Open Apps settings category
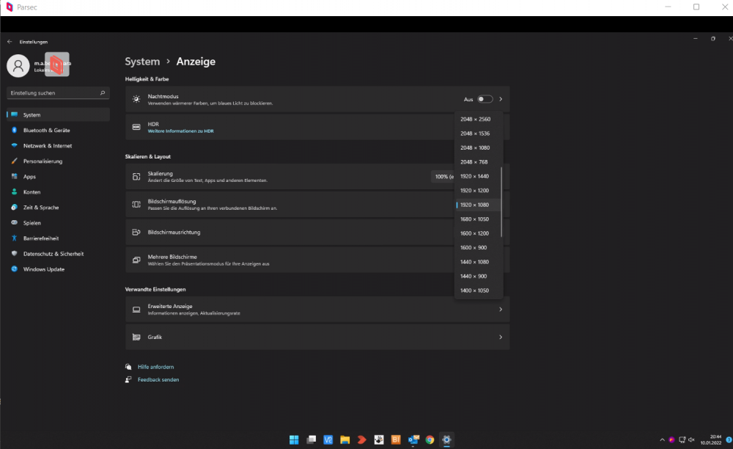This screenshot has height=449, width=733. pyautogui.click(x=59, y=176)
